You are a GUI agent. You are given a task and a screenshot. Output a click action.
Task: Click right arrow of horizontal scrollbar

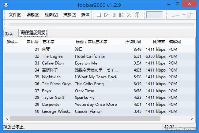click(x=192, y=119)
